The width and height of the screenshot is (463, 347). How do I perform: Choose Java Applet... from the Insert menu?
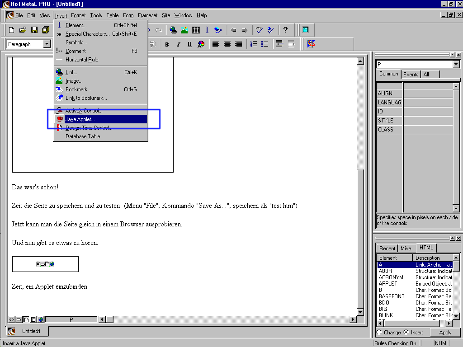point(80,119)
